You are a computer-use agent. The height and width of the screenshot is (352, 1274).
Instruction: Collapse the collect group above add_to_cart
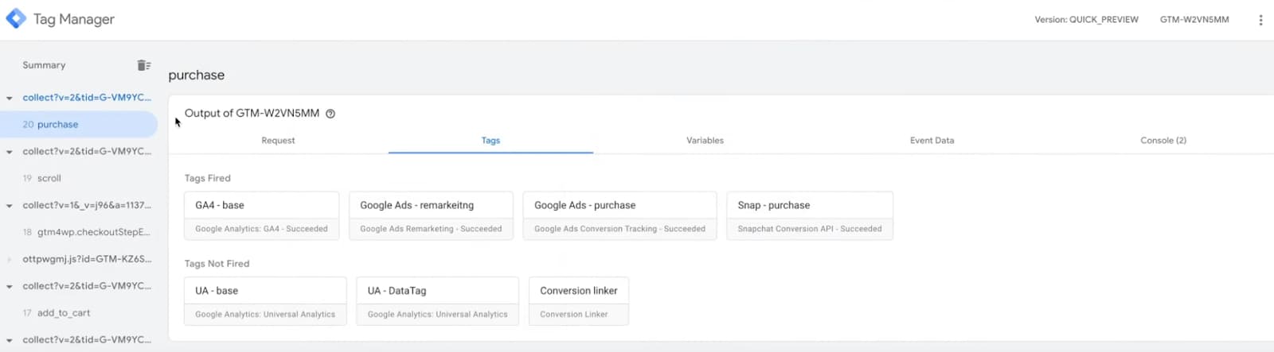coord(10,287)
